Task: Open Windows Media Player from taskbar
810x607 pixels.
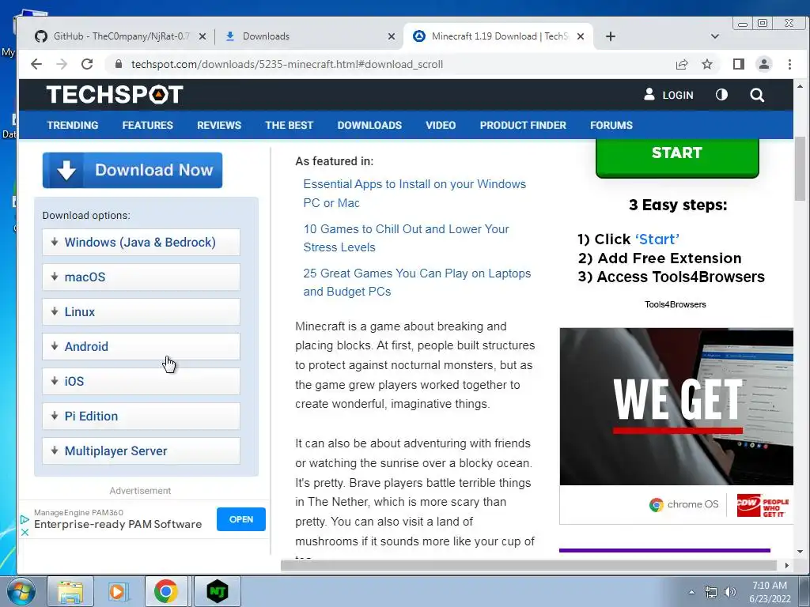Action: coord(117,591)
